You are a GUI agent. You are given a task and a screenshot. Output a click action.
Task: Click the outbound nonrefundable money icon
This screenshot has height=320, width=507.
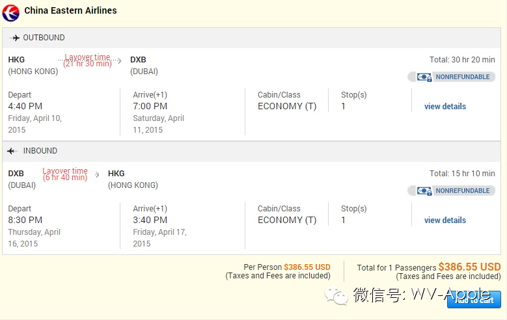[x=425, y=77]
